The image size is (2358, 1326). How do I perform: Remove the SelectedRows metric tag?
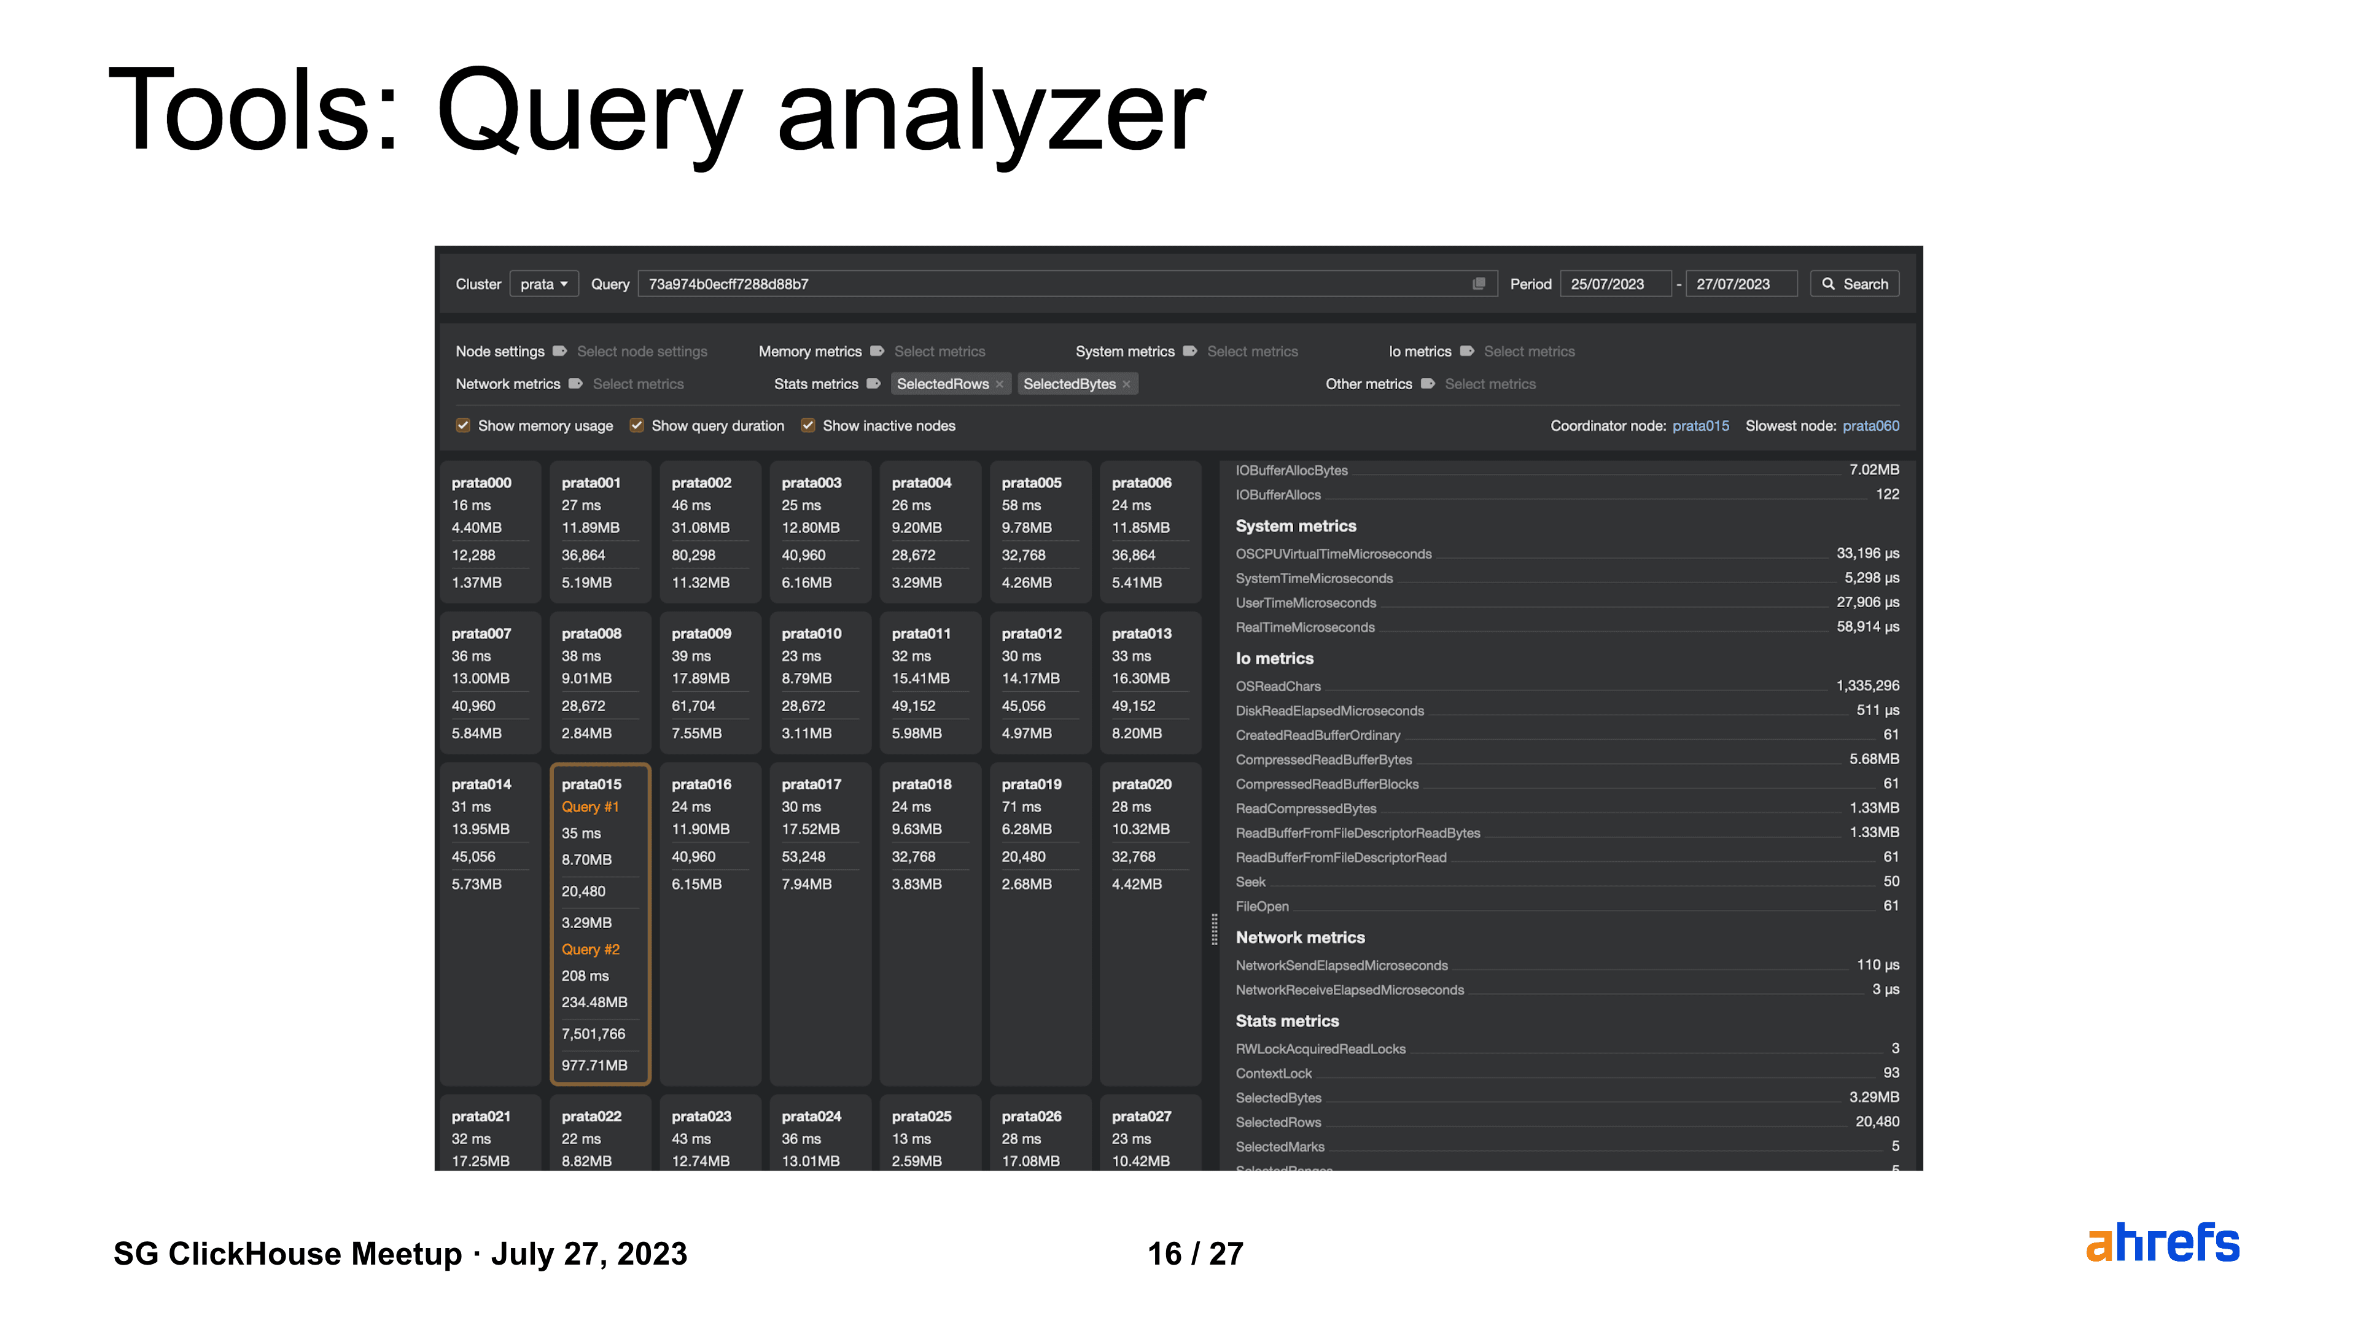1000,384
